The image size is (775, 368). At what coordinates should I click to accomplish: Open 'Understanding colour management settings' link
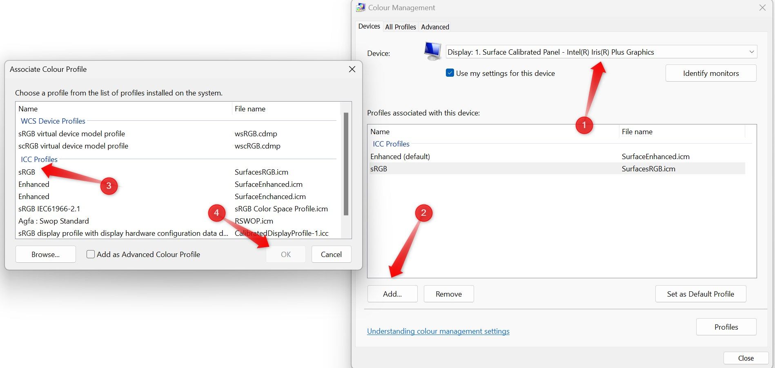(x=438, y=331)
